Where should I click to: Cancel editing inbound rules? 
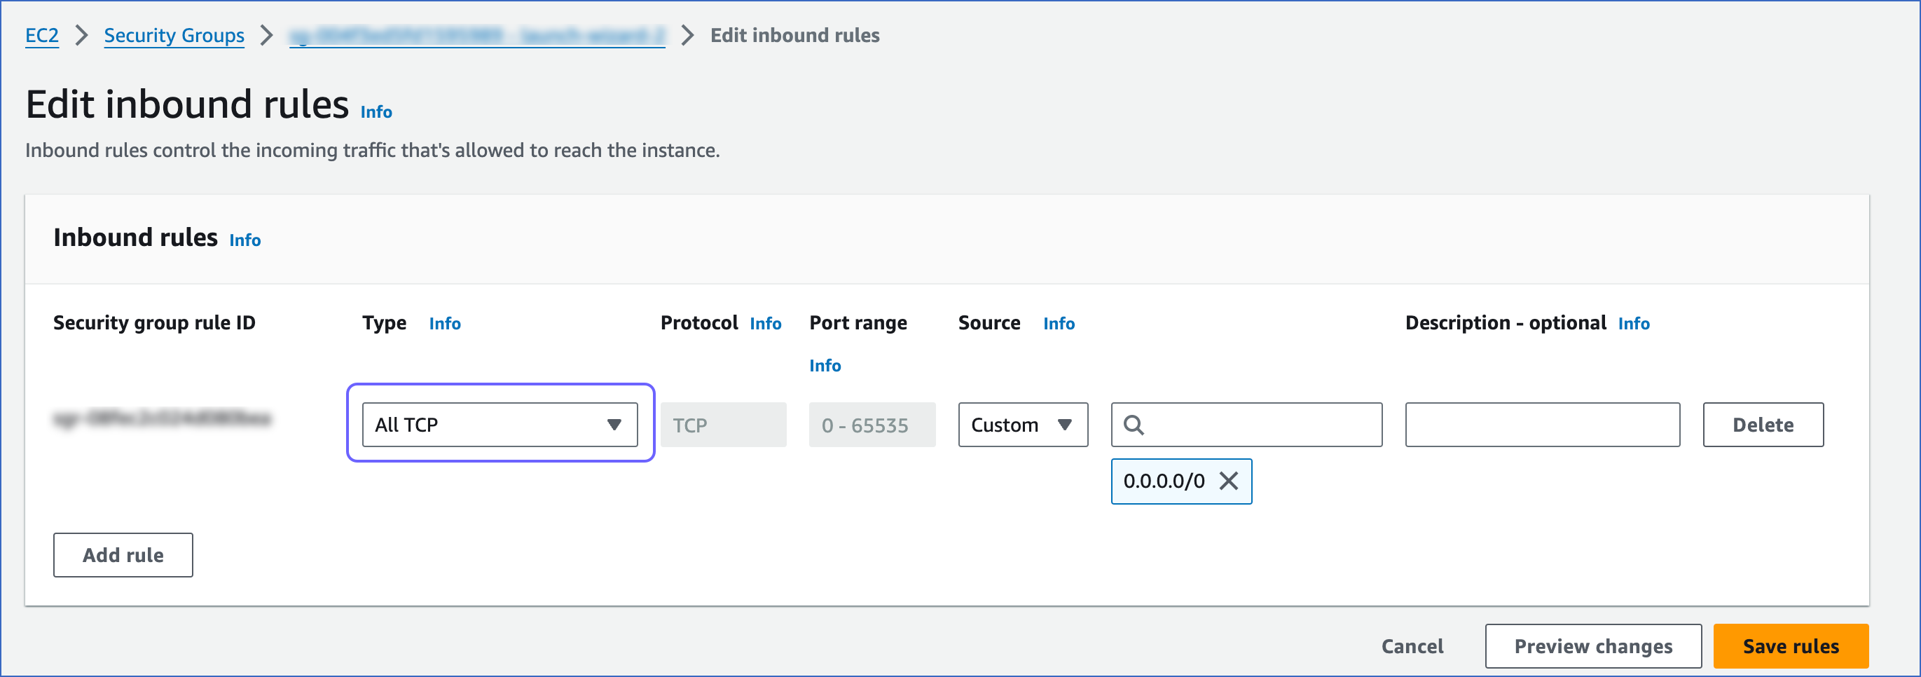(1412, 645)
